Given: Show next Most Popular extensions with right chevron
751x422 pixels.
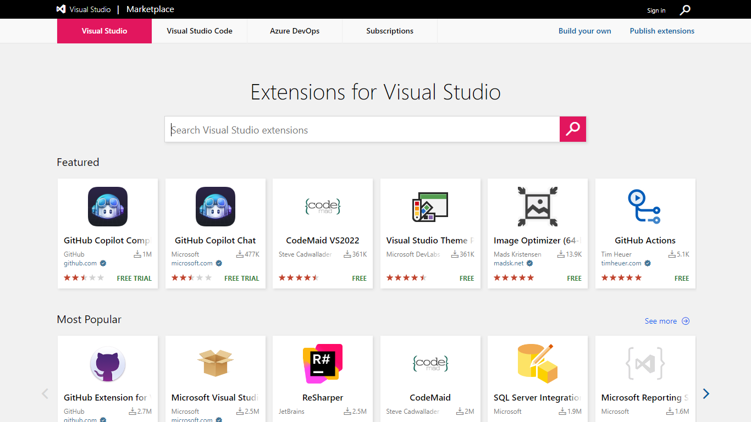Looking at the screenshot, I should pos(706,393).
